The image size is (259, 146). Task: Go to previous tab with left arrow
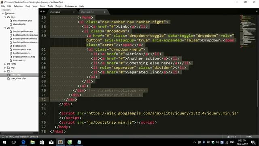41,12
